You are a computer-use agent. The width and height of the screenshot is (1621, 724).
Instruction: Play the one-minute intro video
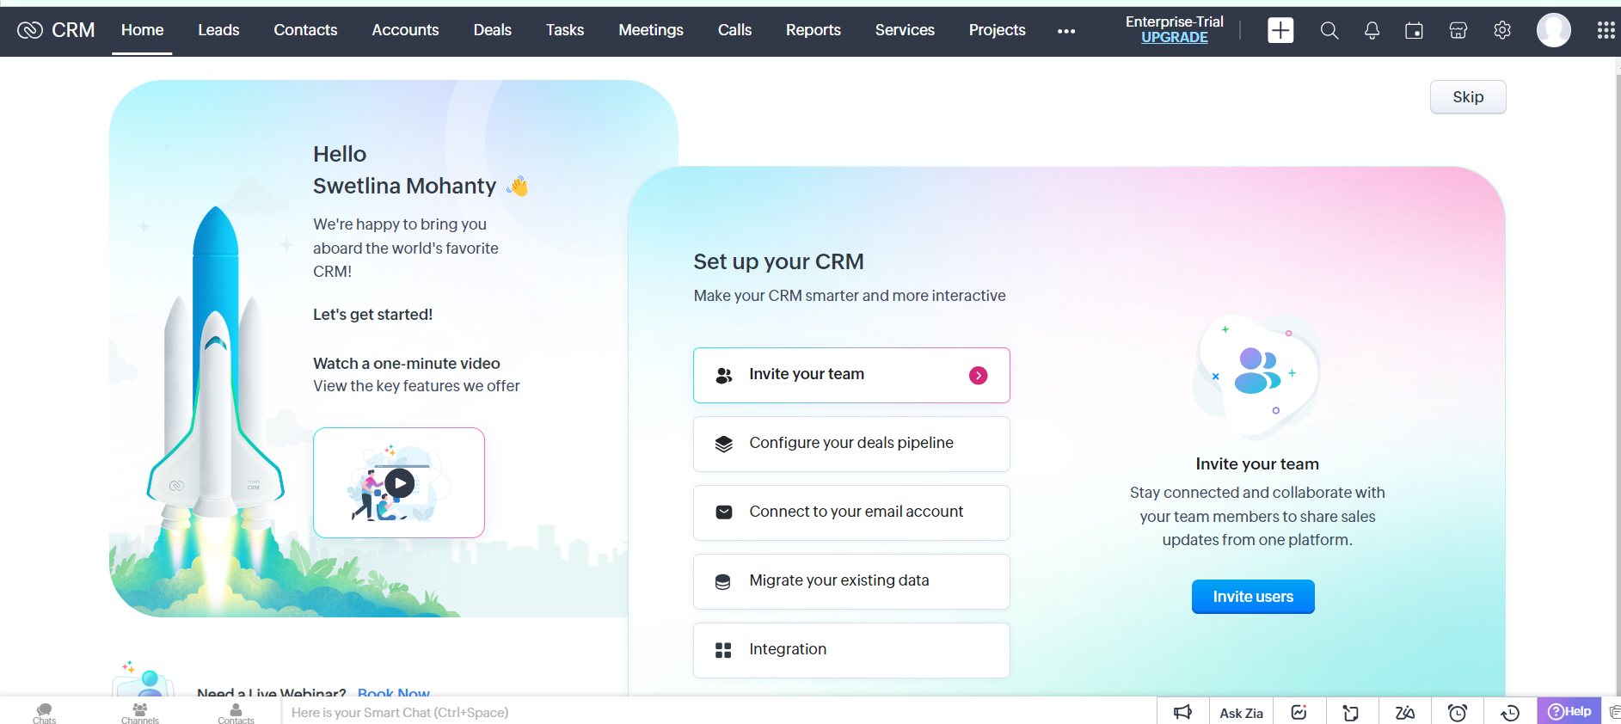399,483
